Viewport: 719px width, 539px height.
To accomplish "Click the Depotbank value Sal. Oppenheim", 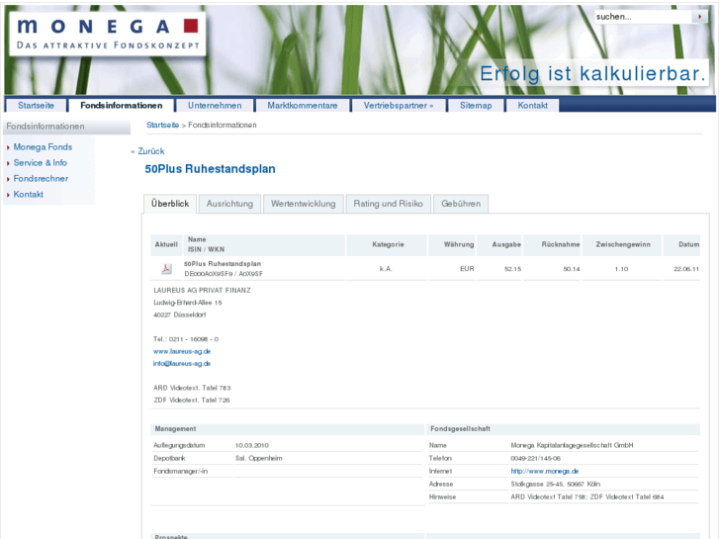I will pos(258,458).
